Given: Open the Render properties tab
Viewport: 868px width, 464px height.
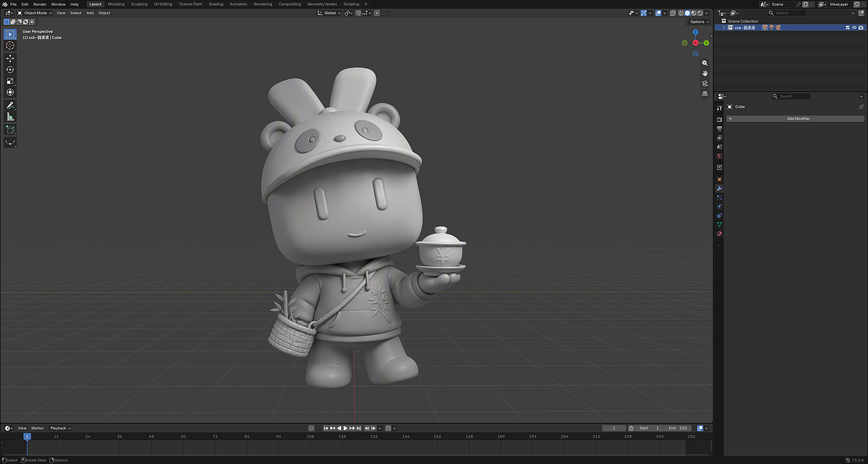Looking at the screenshot, I should pos(719,119).
